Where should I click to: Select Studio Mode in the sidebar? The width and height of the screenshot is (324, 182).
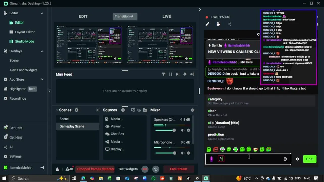24,41
